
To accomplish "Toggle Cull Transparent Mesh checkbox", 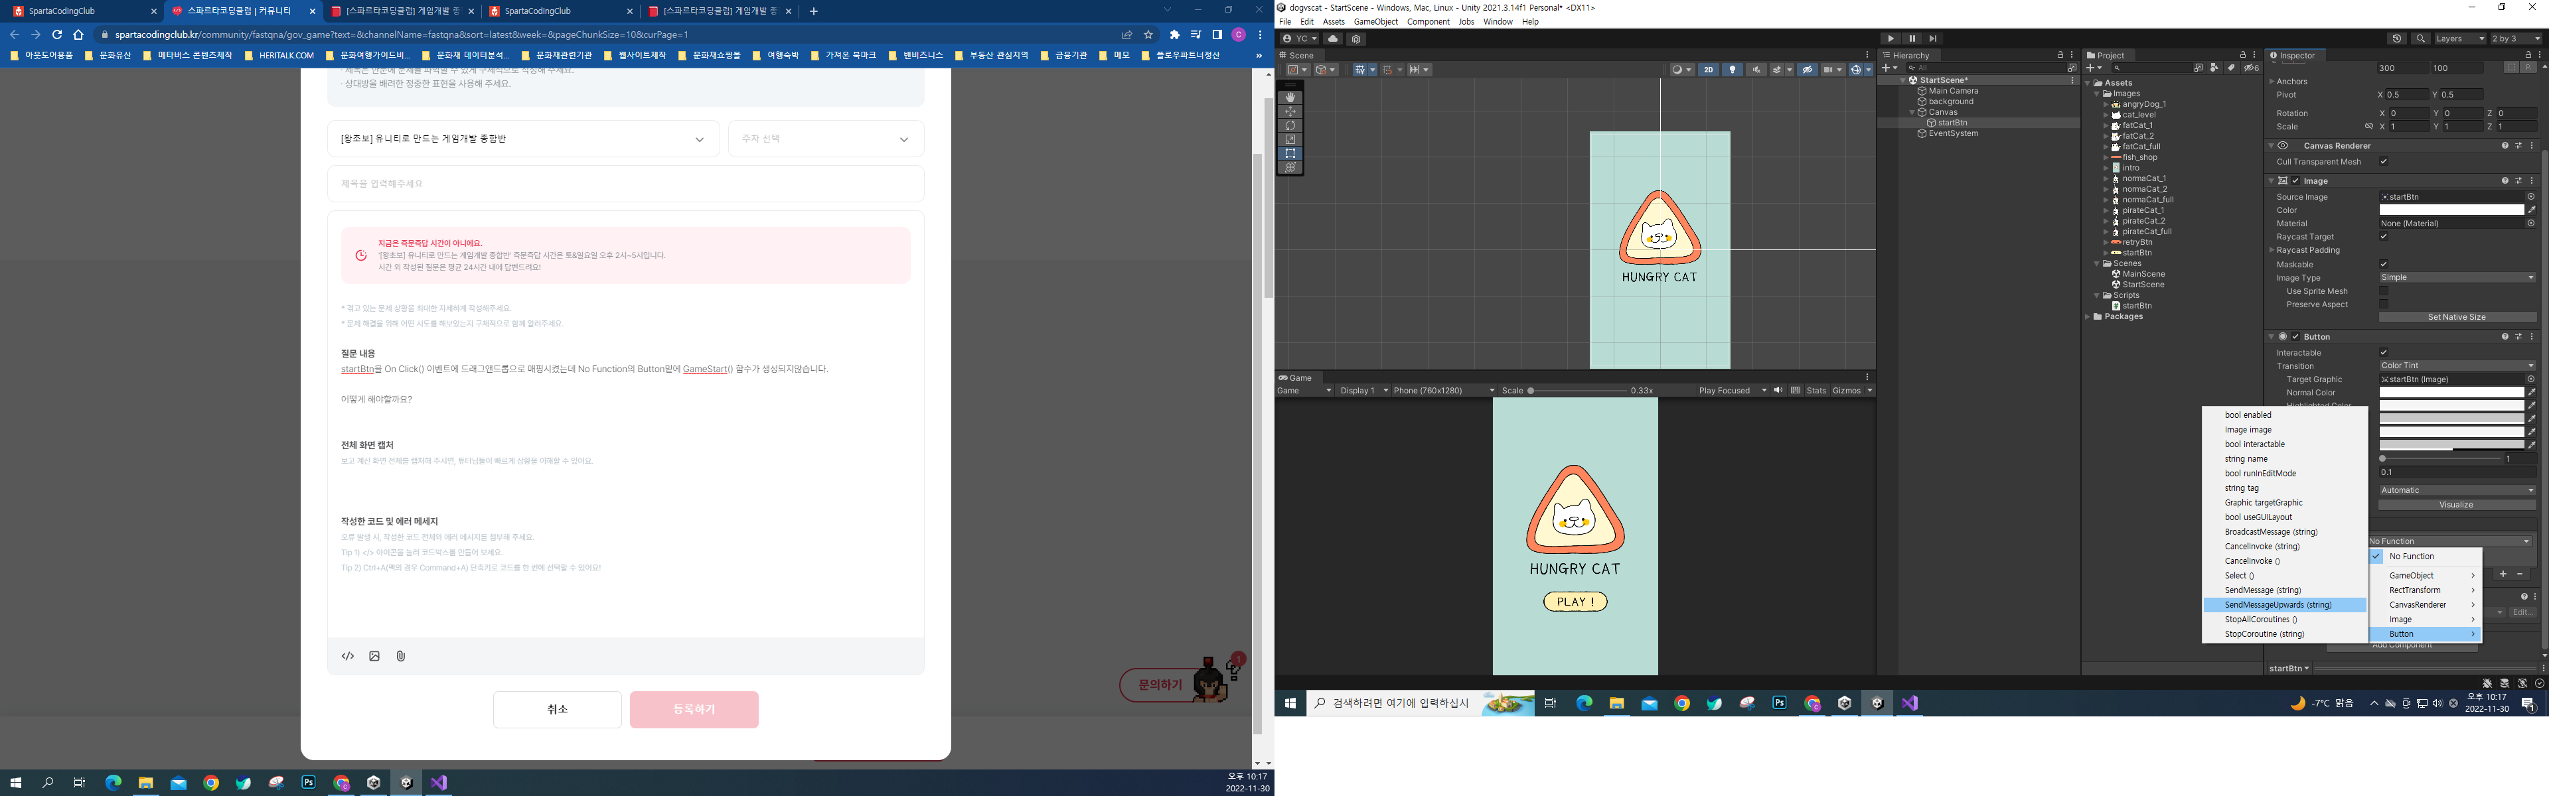I will coord(2384,161).
